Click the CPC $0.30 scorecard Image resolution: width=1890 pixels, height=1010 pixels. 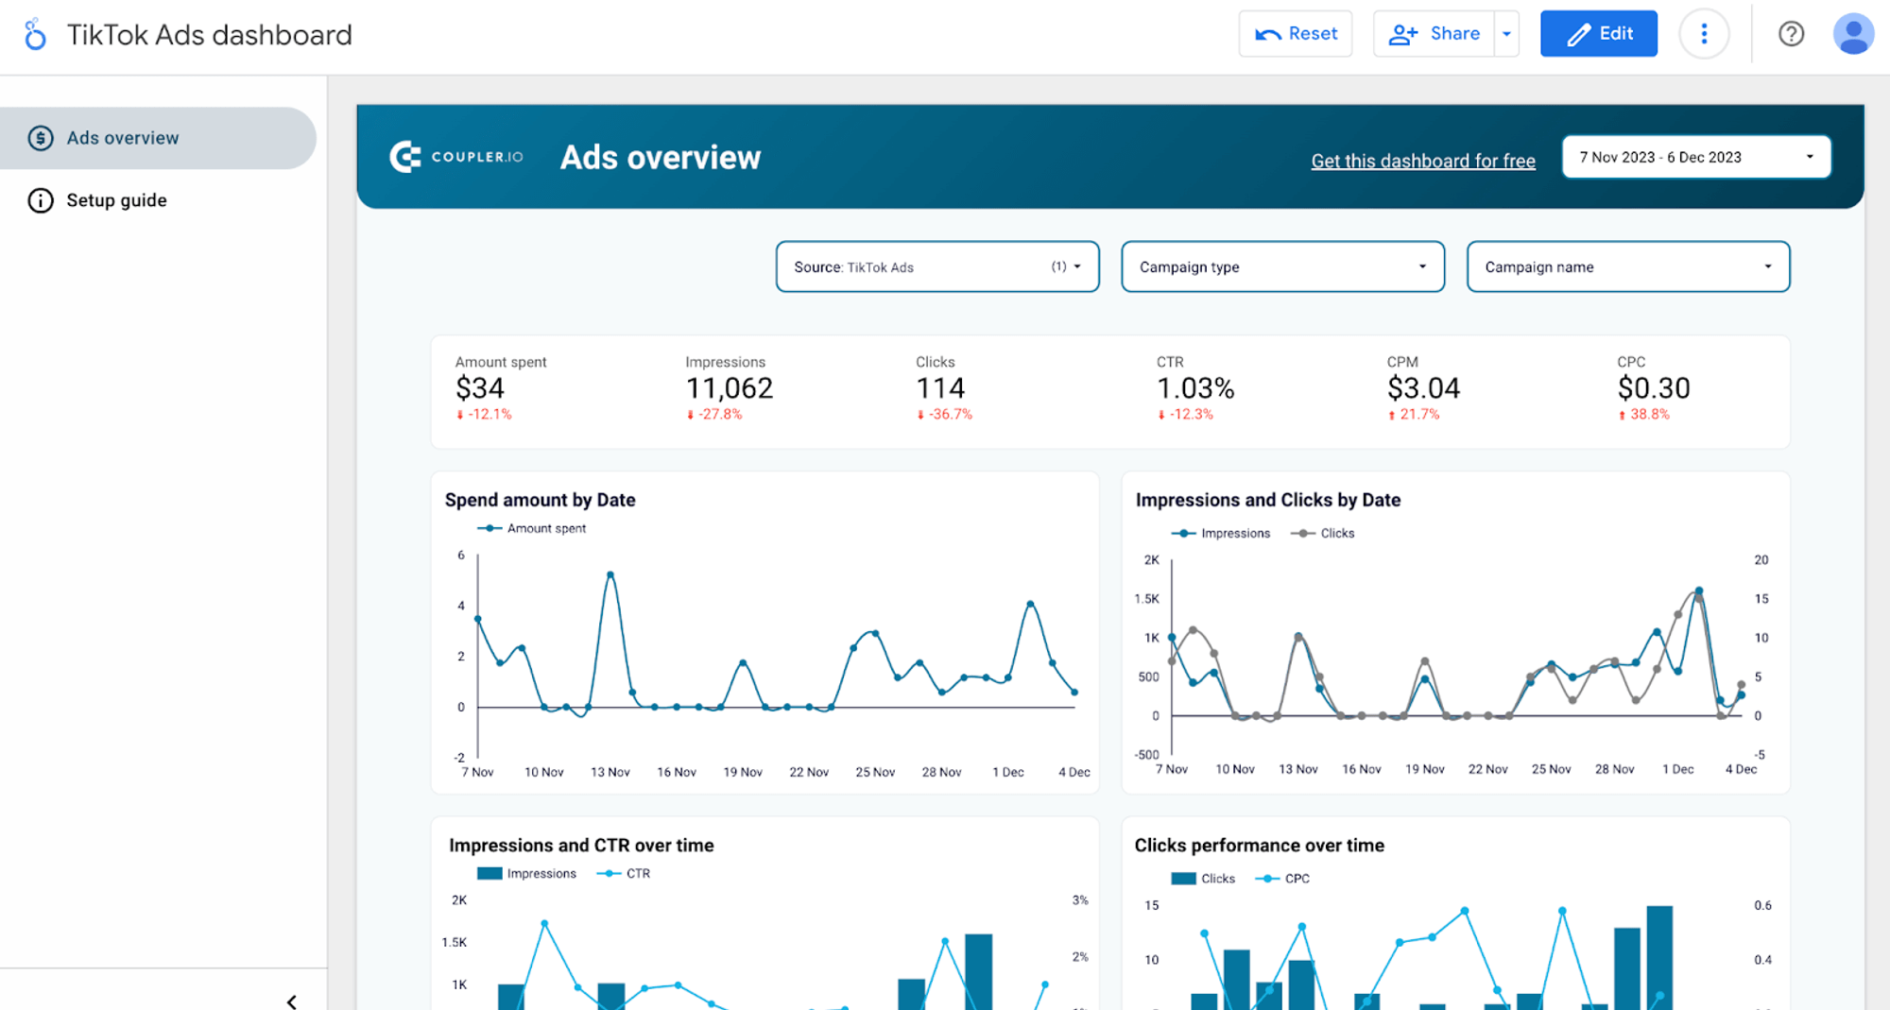click(x=1654, y=388)
